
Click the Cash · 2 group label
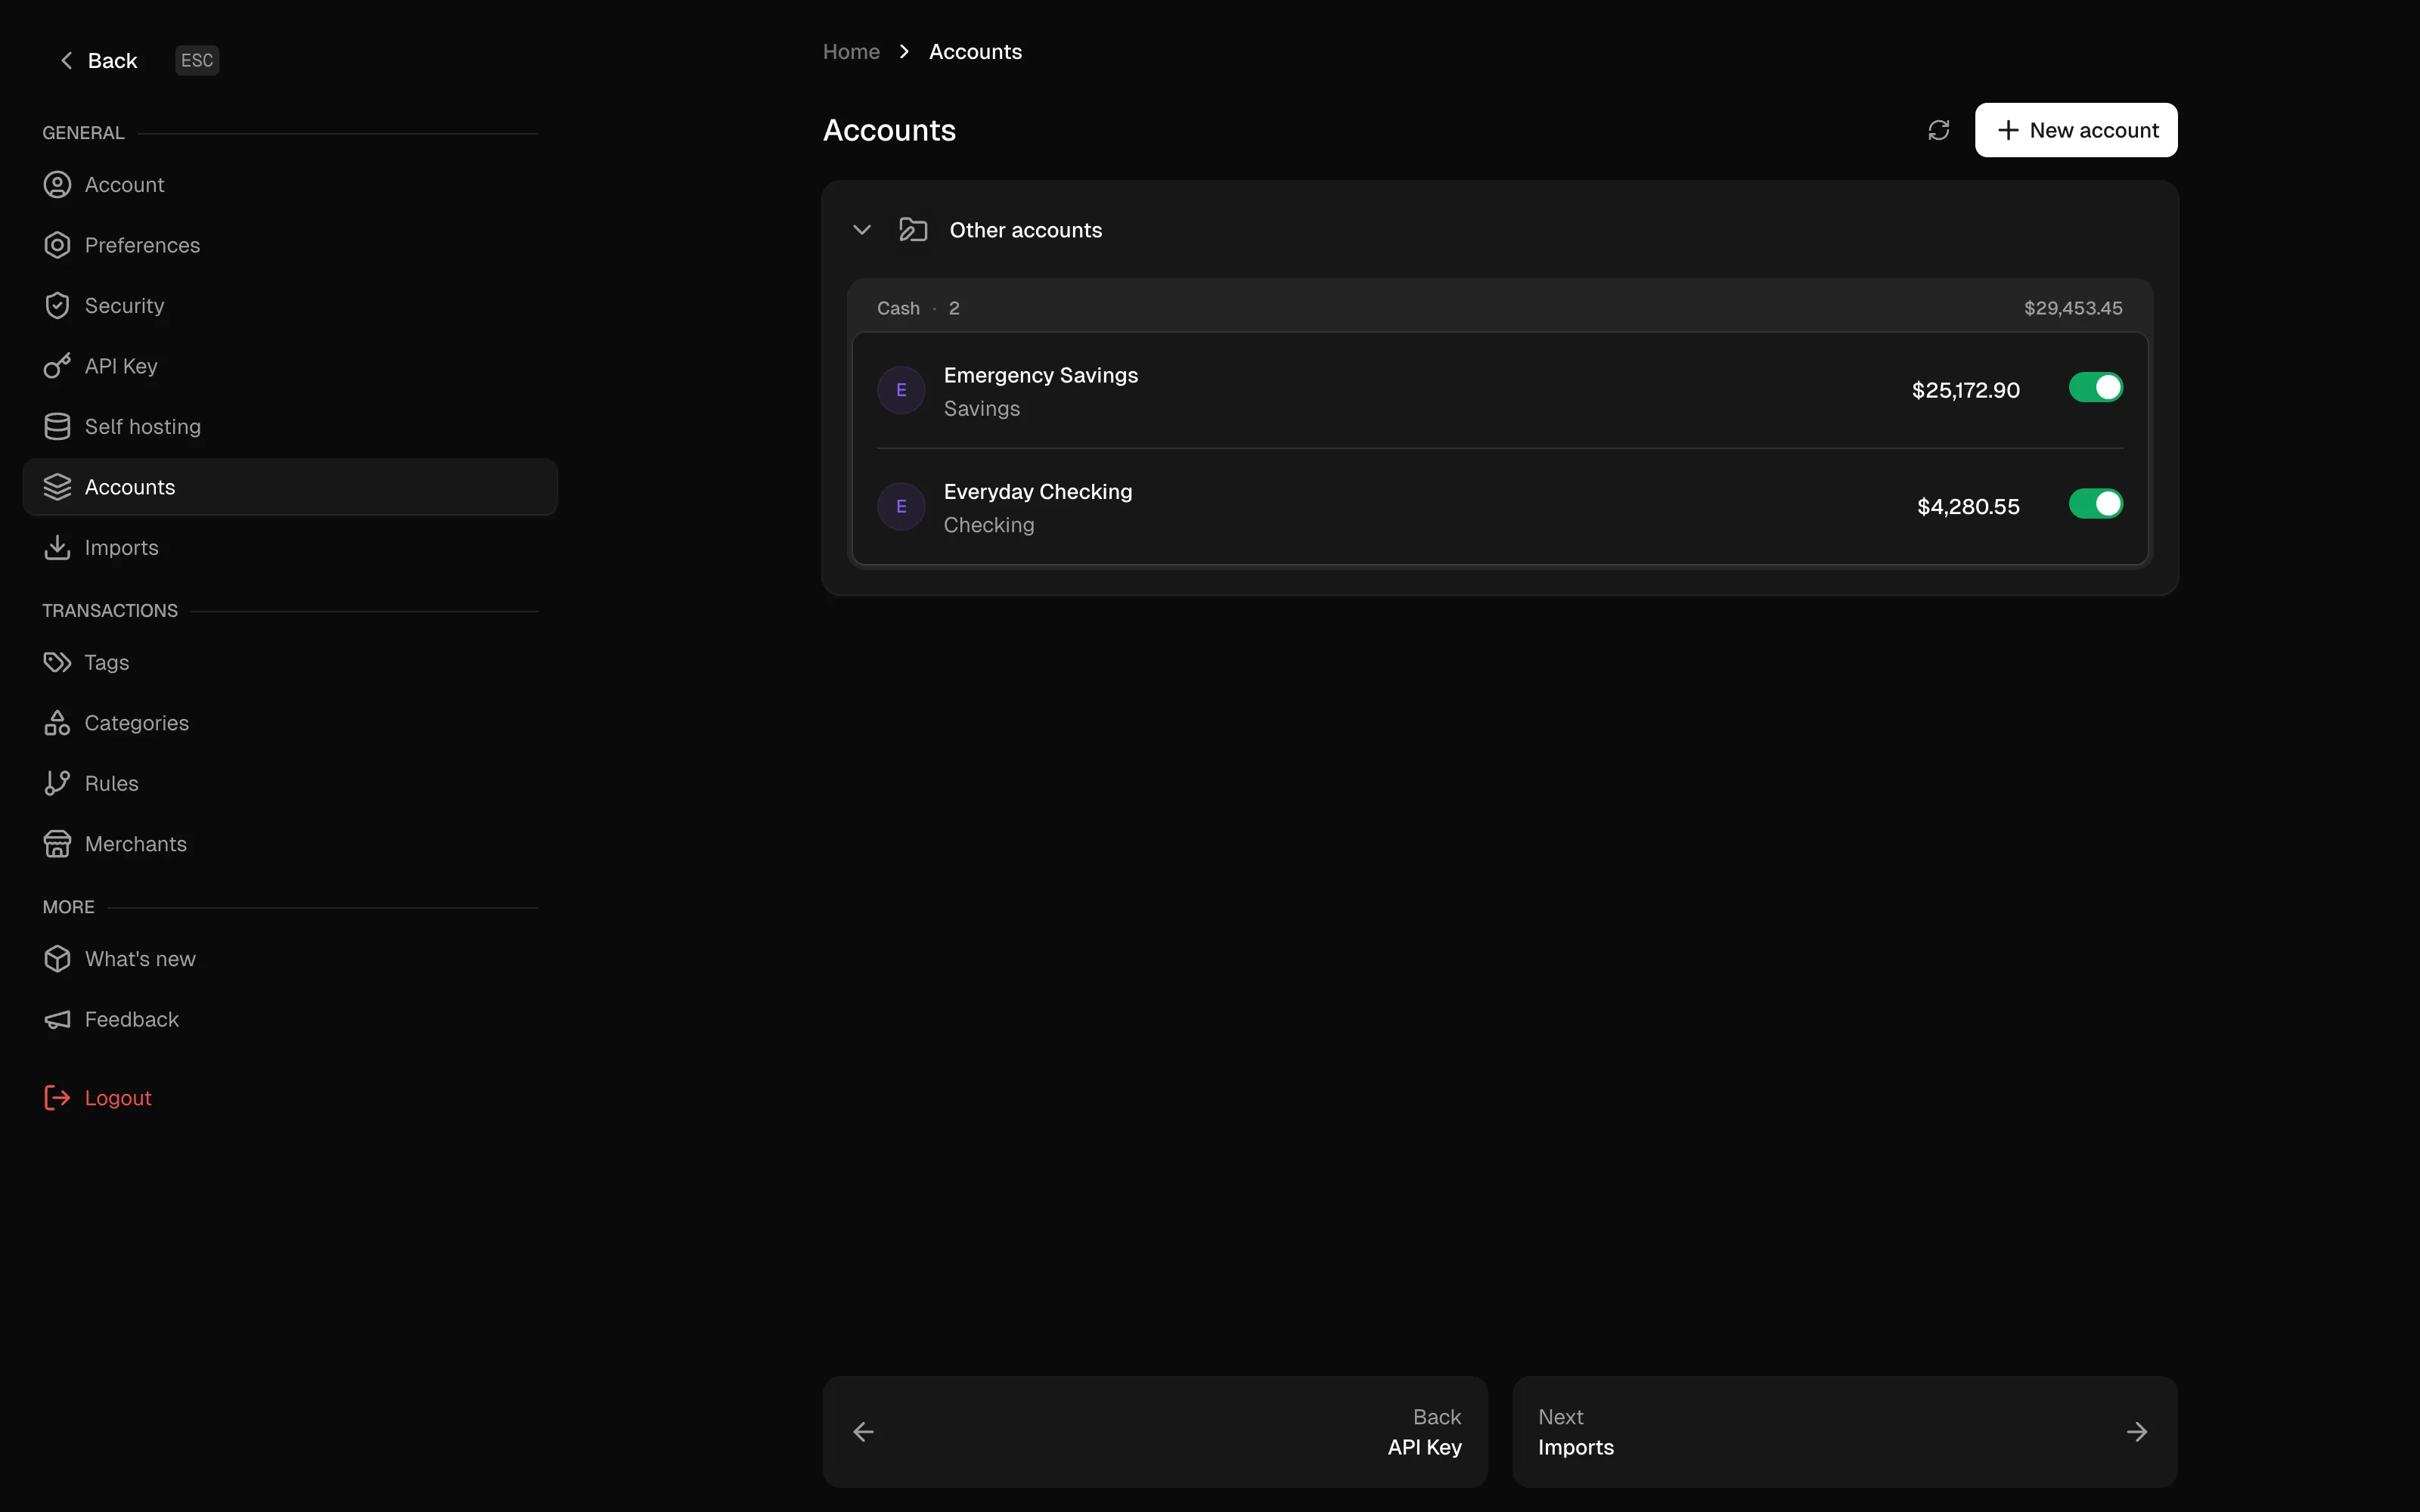pyautogui.click(x=918, y=308)
